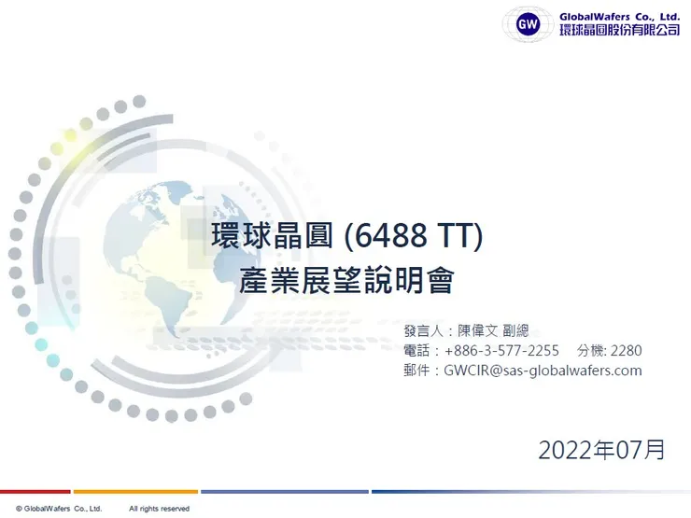Screen dimensions: 691x518
Task: Click the extension text 分機: 2280
Action: [610, 351]
